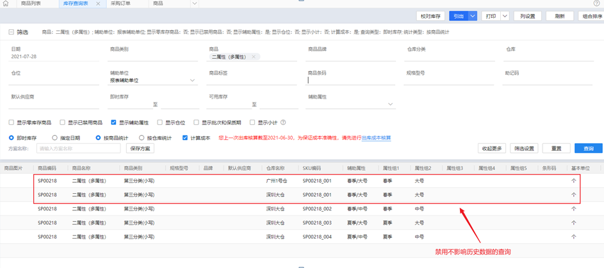Screen dimensions: 604x268
Task: Open the 出库成本核算 link
Action: pos(376,138)
